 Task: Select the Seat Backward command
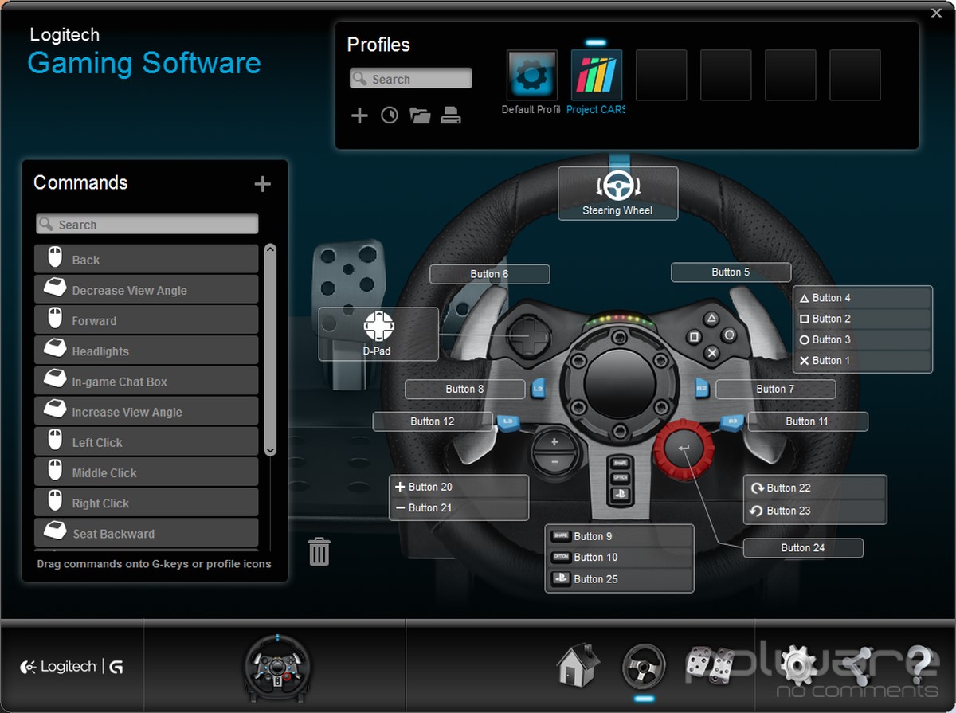147,533
